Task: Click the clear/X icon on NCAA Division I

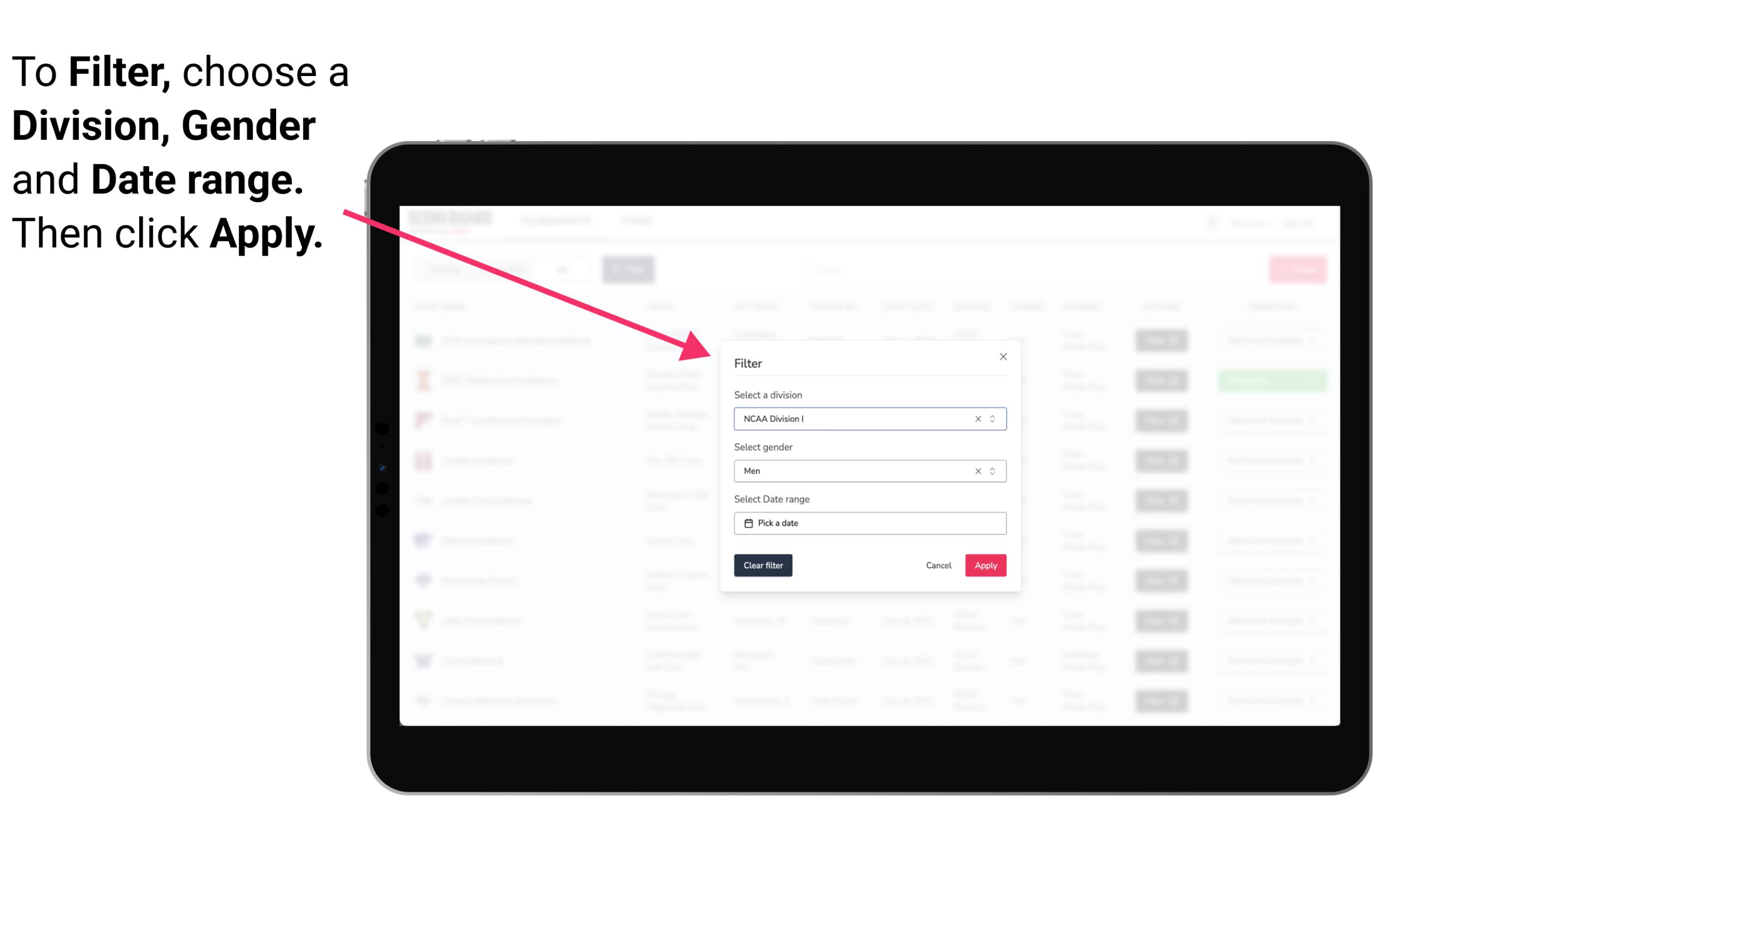Action: tap(976, 419)
